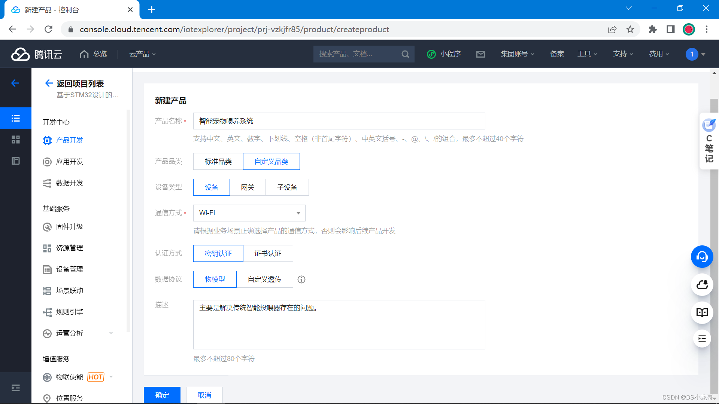Screen dimensions: 719x404
Task: Open 位置服务 in sidebar
Action: coord(63,398)
